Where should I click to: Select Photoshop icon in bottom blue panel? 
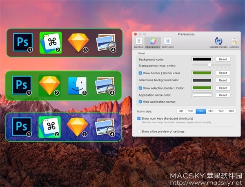pos(22,127)
